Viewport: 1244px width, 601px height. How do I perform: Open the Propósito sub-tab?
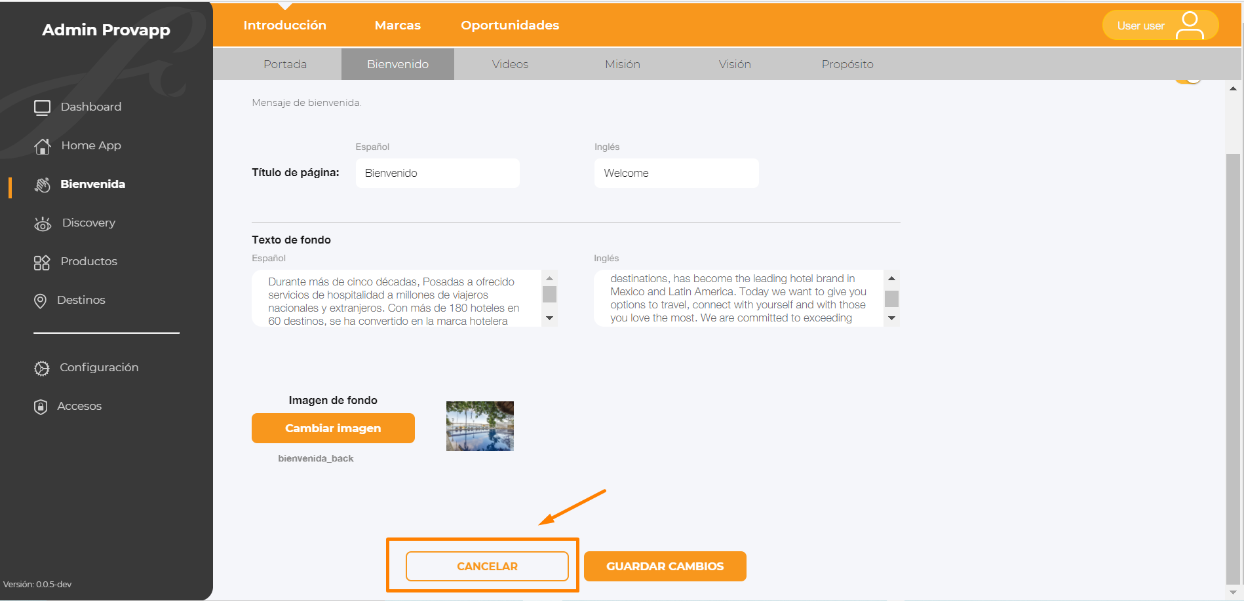pyautogui.click(x=847, y=64)
